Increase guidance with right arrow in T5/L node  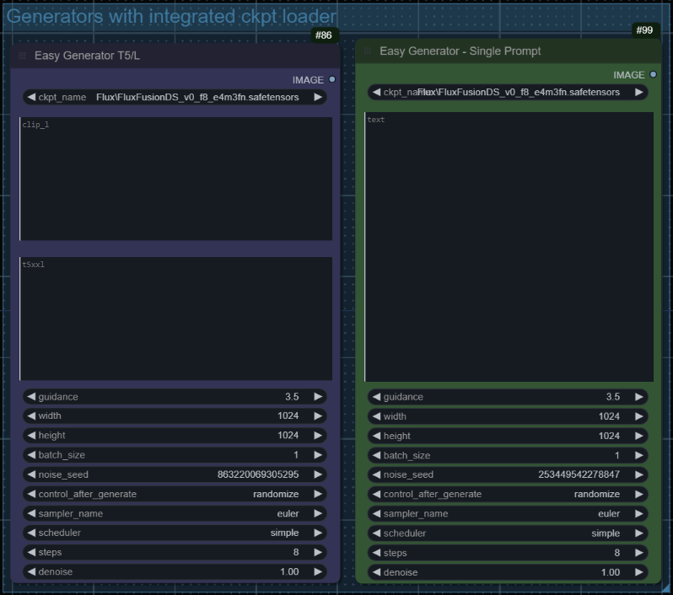[x=318, y=396]
